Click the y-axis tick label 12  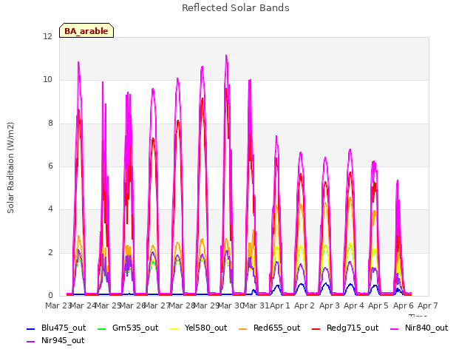click(x=47, y=36)
